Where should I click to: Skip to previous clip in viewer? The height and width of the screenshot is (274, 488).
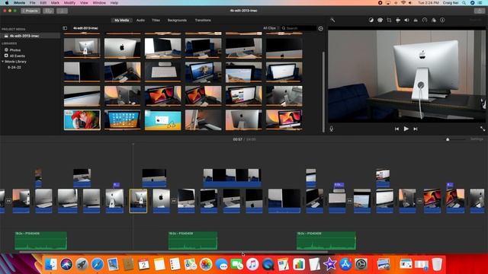[x=396, y=129]
